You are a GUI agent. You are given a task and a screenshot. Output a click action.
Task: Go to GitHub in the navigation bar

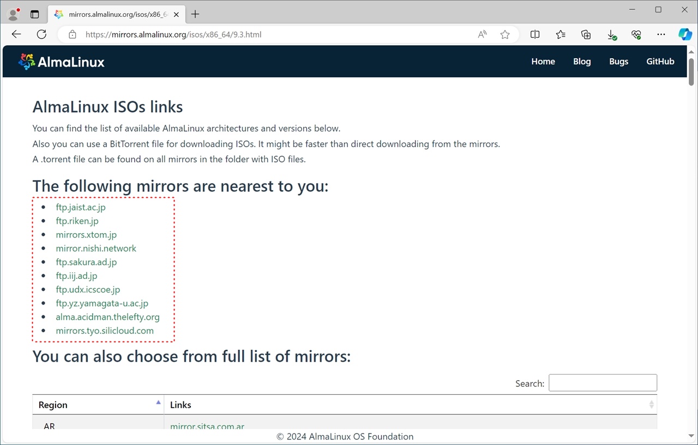pyautogui.click(x=660, y=62)
